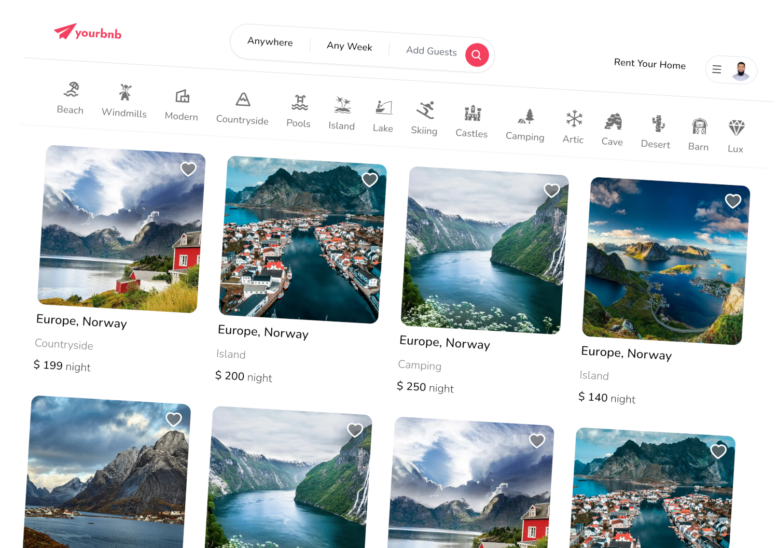
Task: Open the $200 fishing village listing photo
Action: pyautogui.click(x=303, y=240)
